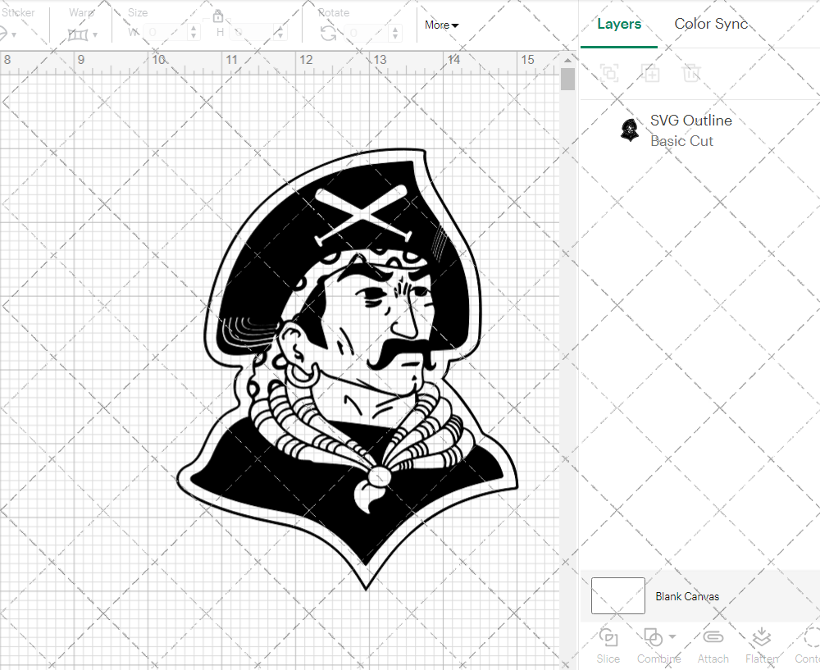Select the pirate image on canvas
The width and height of the screenshot is (820, 670).
(347, 369)
